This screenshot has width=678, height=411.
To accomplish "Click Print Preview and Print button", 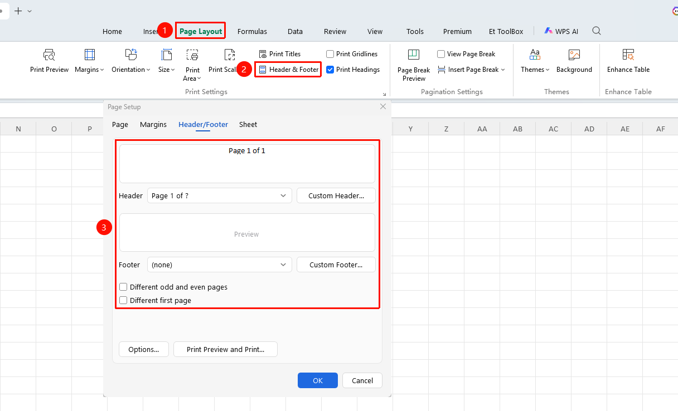I will (225, 349).
